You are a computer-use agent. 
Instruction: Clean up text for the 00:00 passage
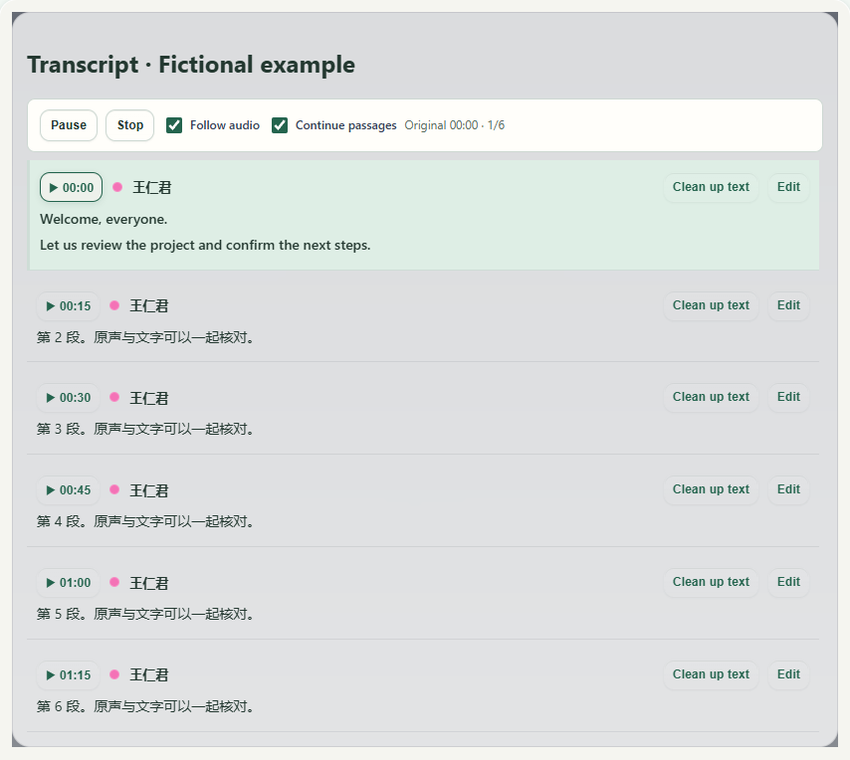(711, 187)
